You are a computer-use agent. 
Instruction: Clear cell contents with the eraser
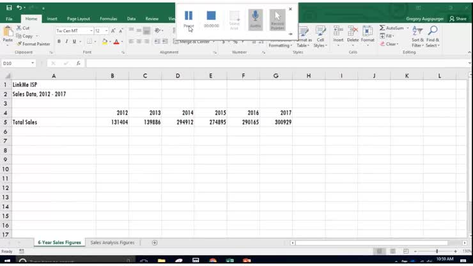pyautogui.click(x=389, y=44)
